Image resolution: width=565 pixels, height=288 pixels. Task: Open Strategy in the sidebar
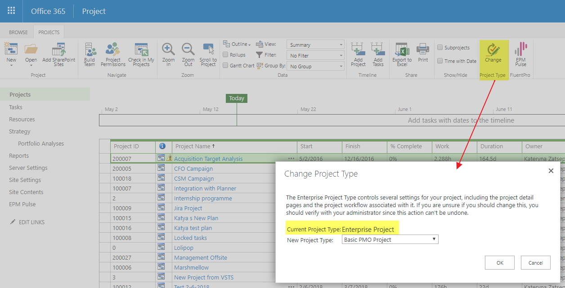coord(20,131)
